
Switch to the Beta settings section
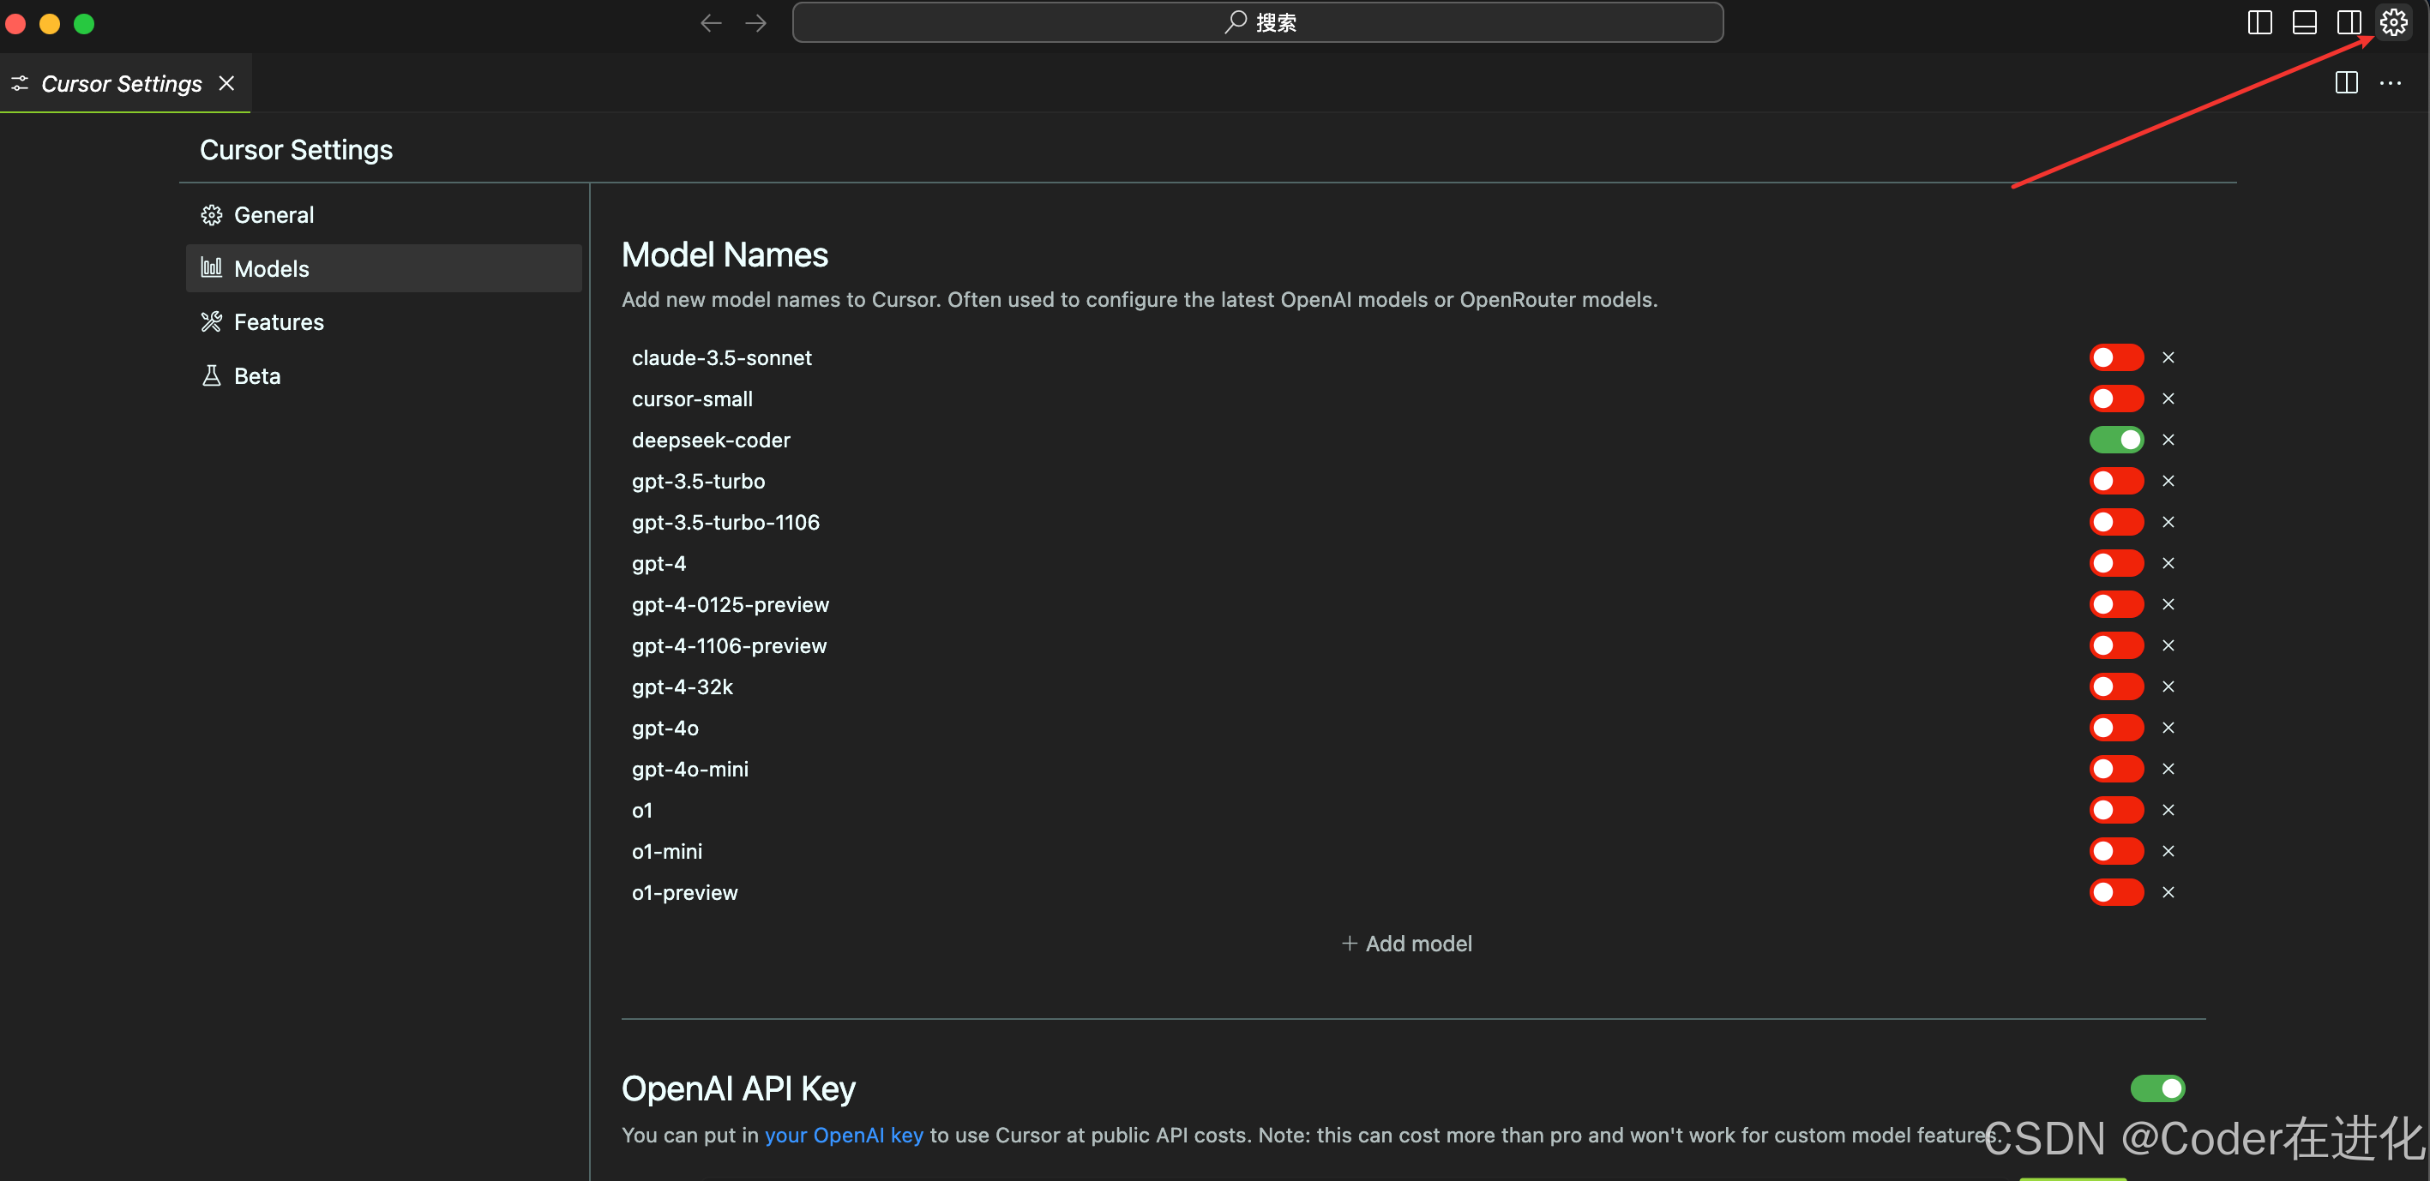[x=256, y=376]
